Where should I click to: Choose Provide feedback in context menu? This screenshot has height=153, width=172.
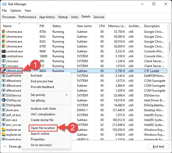tap(42, 87)
